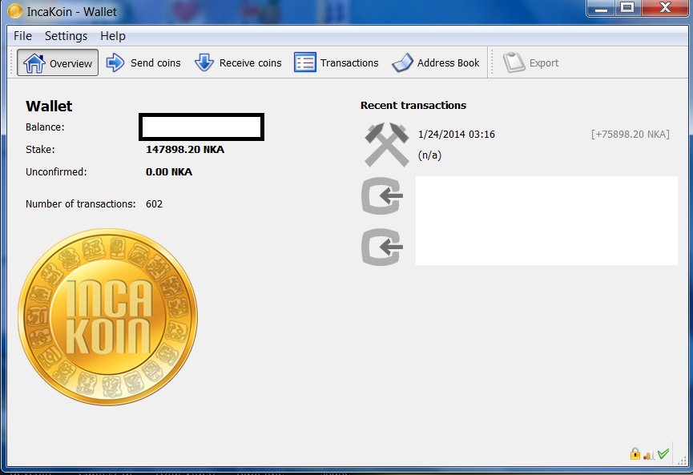This screenshot has width=693, height=475.
Task: Click the green checkmark sync status icon
Action: 663,454
